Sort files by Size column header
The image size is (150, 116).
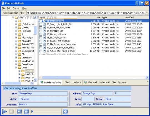[98, 17]
